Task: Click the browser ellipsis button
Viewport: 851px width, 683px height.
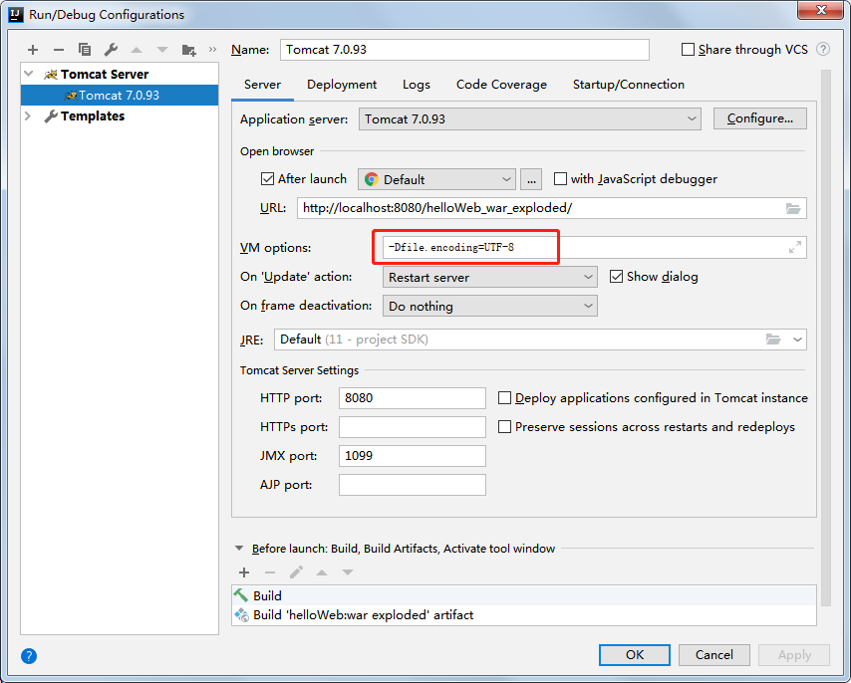Action: pos(531,179)
